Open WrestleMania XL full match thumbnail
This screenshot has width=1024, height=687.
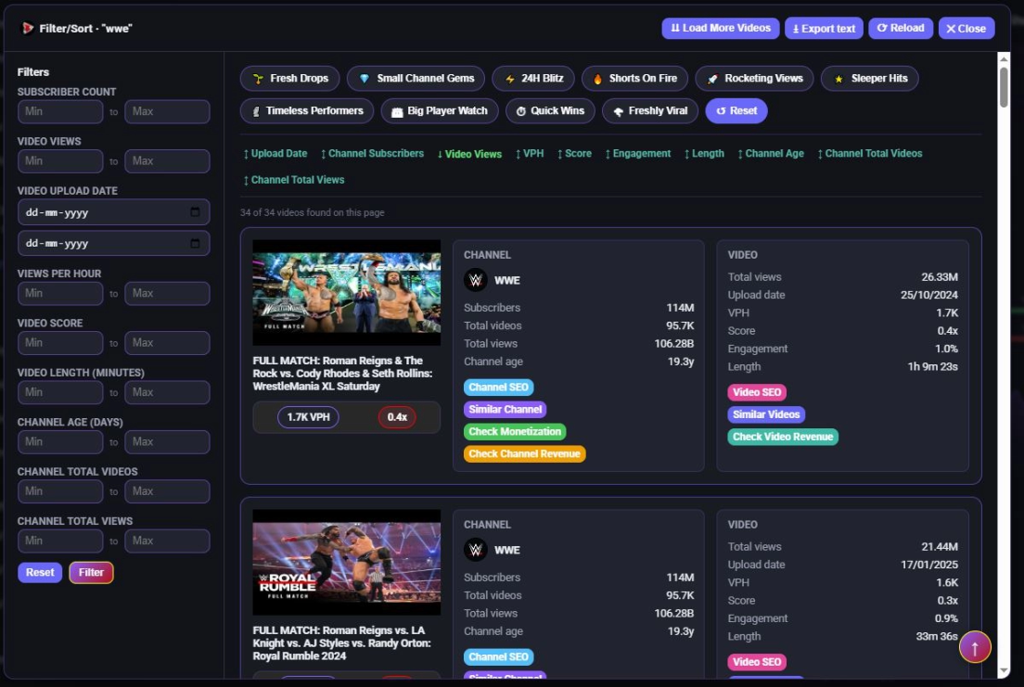coord(346,293)
